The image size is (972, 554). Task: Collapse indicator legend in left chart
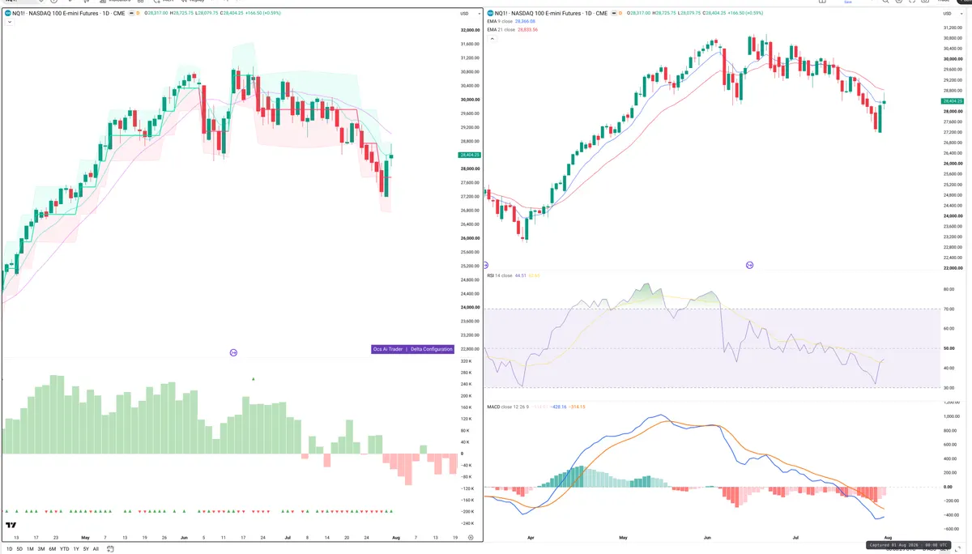tap(8, 22)
